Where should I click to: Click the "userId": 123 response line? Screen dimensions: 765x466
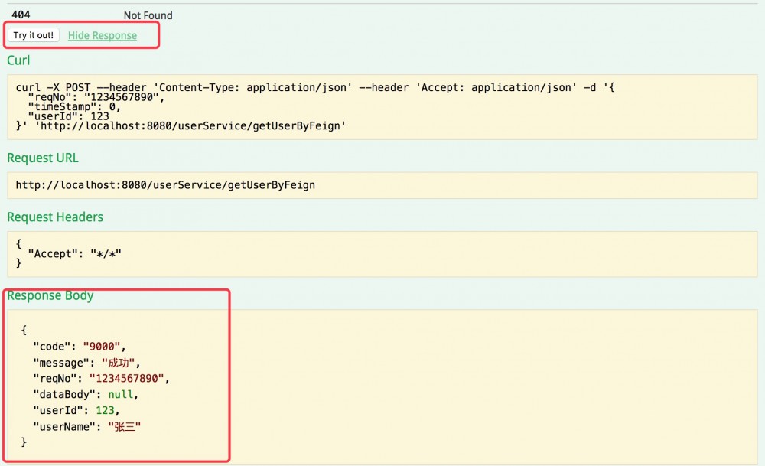(76, 410)
